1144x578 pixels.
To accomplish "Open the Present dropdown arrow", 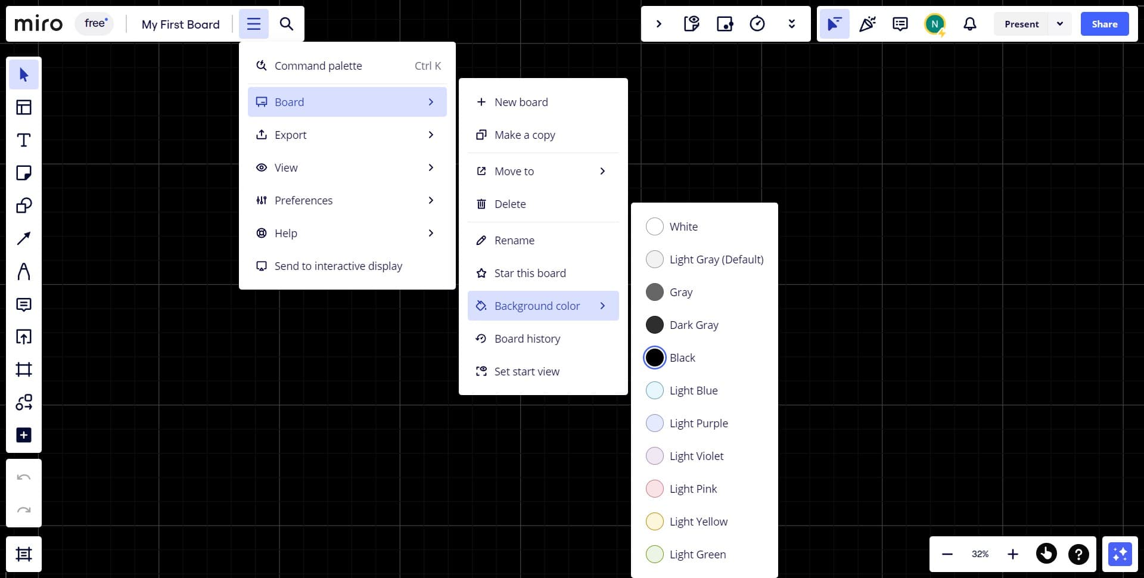I will 1059,24.
